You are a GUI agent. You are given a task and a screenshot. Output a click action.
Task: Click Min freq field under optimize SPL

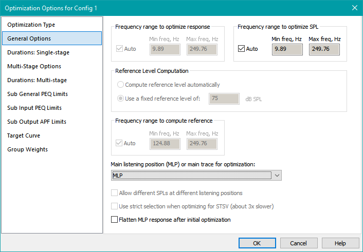point(287,49)
